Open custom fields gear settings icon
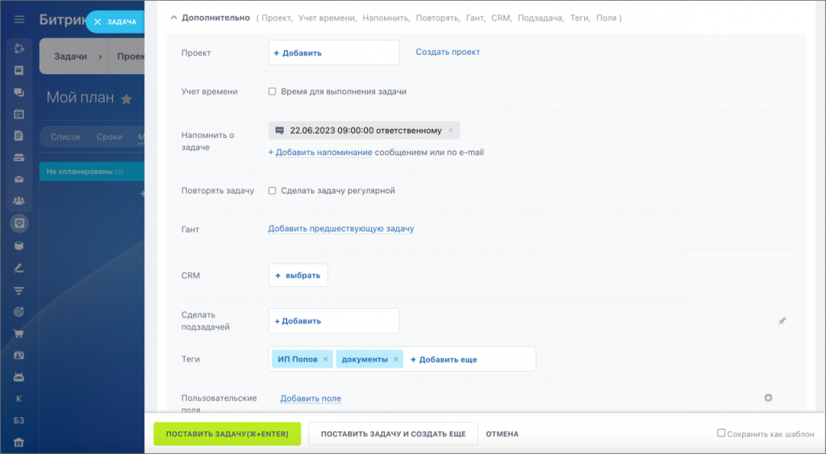This screenshot has height=454, width=826. (768, 398)
